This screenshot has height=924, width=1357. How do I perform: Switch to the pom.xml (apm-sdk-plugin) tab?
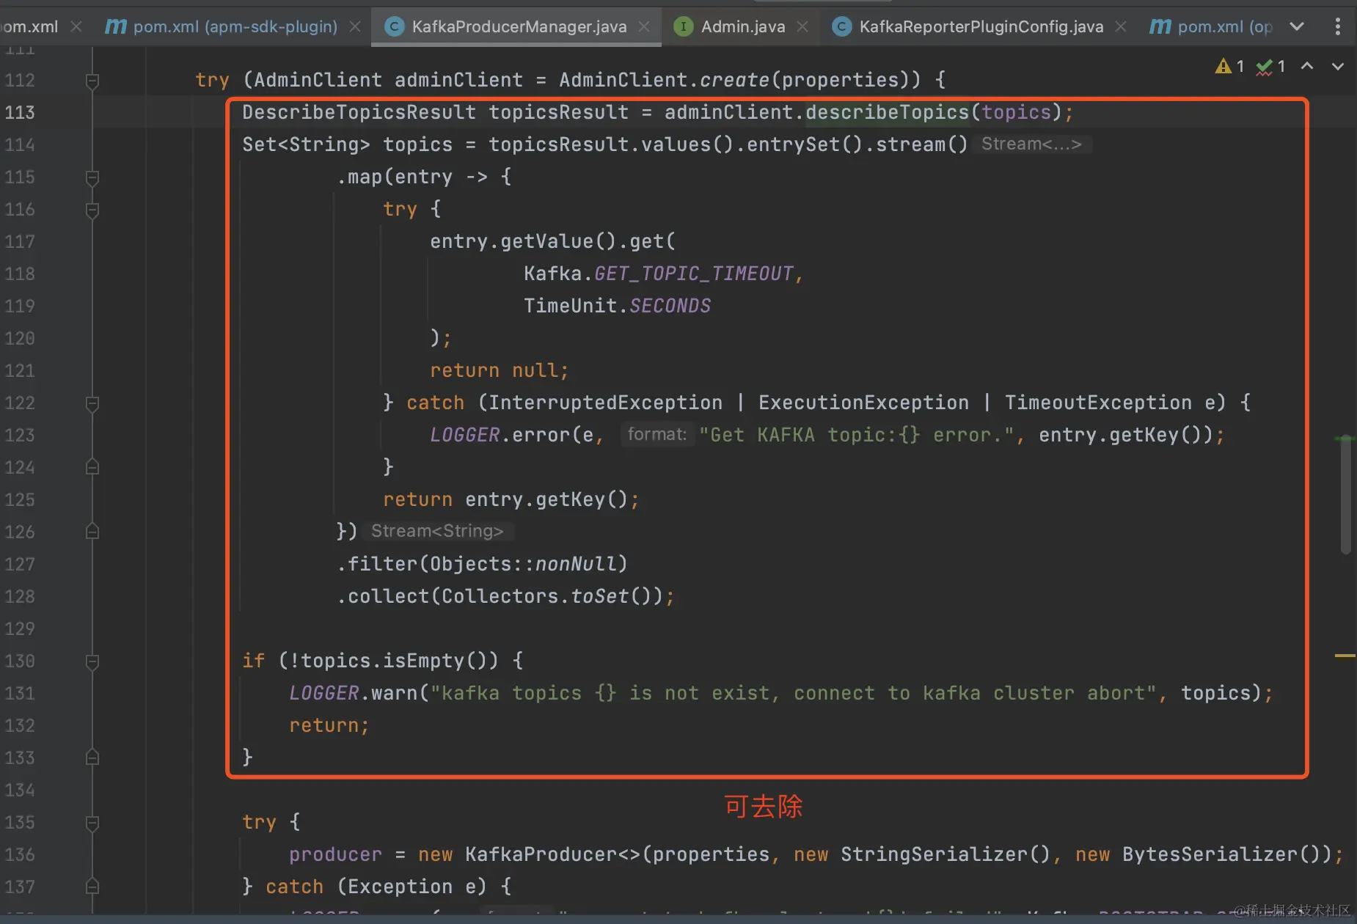pyautogui.click(x=235, y=27)
